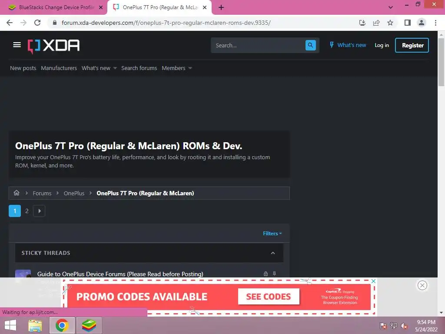Go to page 2
Screen dimensions: 445x334
coord(27,211)
